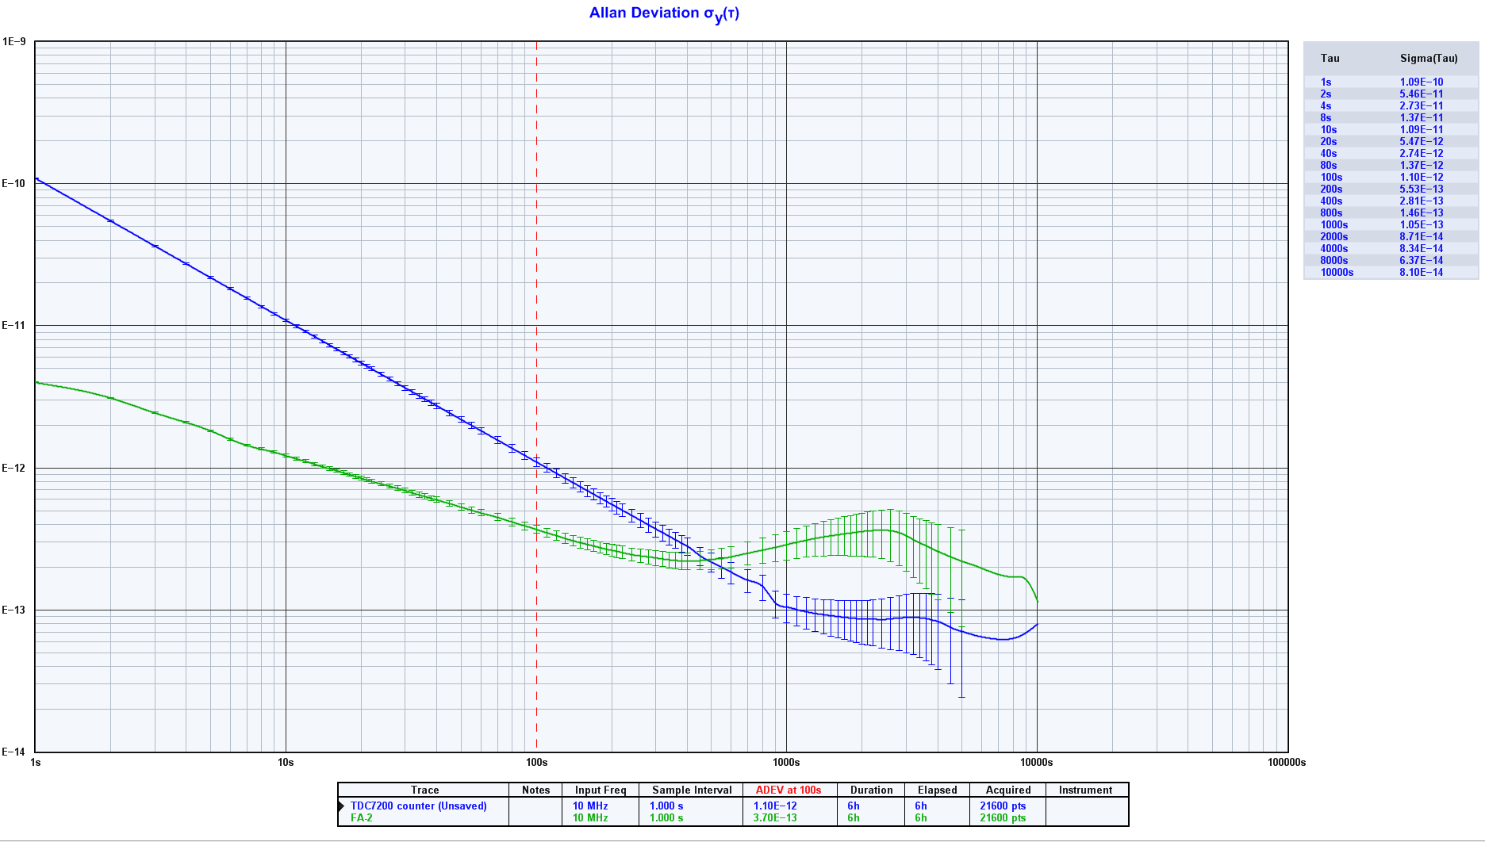Click the 10s x-axis label

coord(286,762)
